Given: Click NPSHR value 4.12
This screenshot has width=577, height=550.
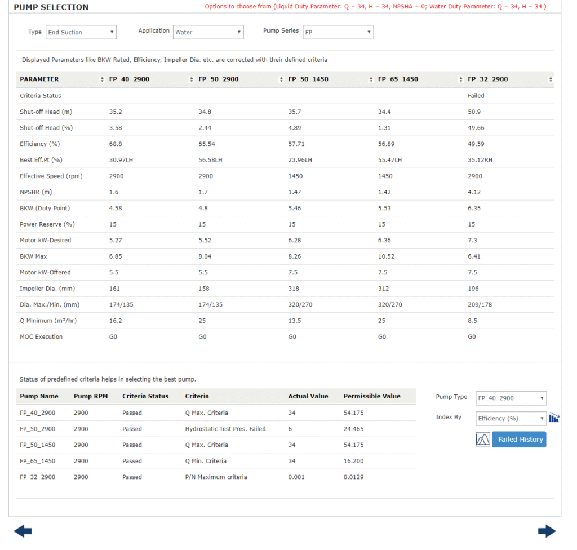Looking at the screenshot, I should click(474, 192).
